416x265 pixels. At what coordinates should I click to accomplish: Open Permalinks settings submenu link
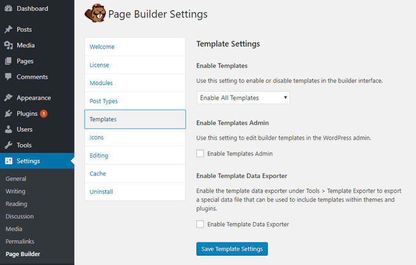(x=20, y=241)
